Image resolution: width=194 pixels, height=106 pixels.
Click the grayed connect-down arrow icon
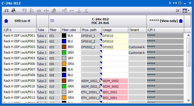point(79,11)
